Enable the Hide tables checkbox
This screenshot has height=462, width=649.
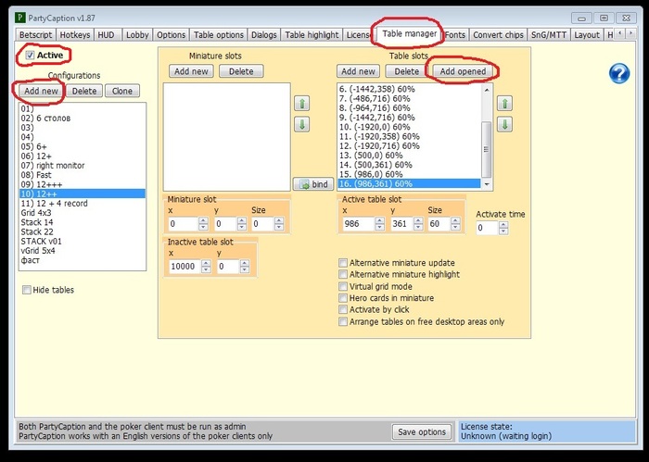[x=27, y=290]
